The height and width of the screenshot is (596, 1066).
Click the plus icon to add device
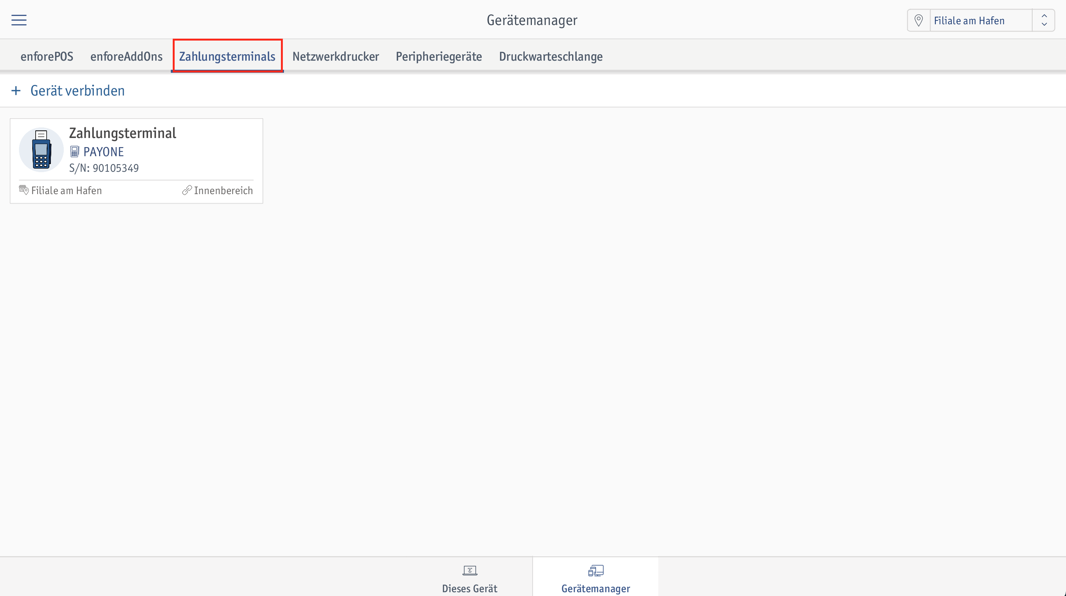click(x=16, y=91)
